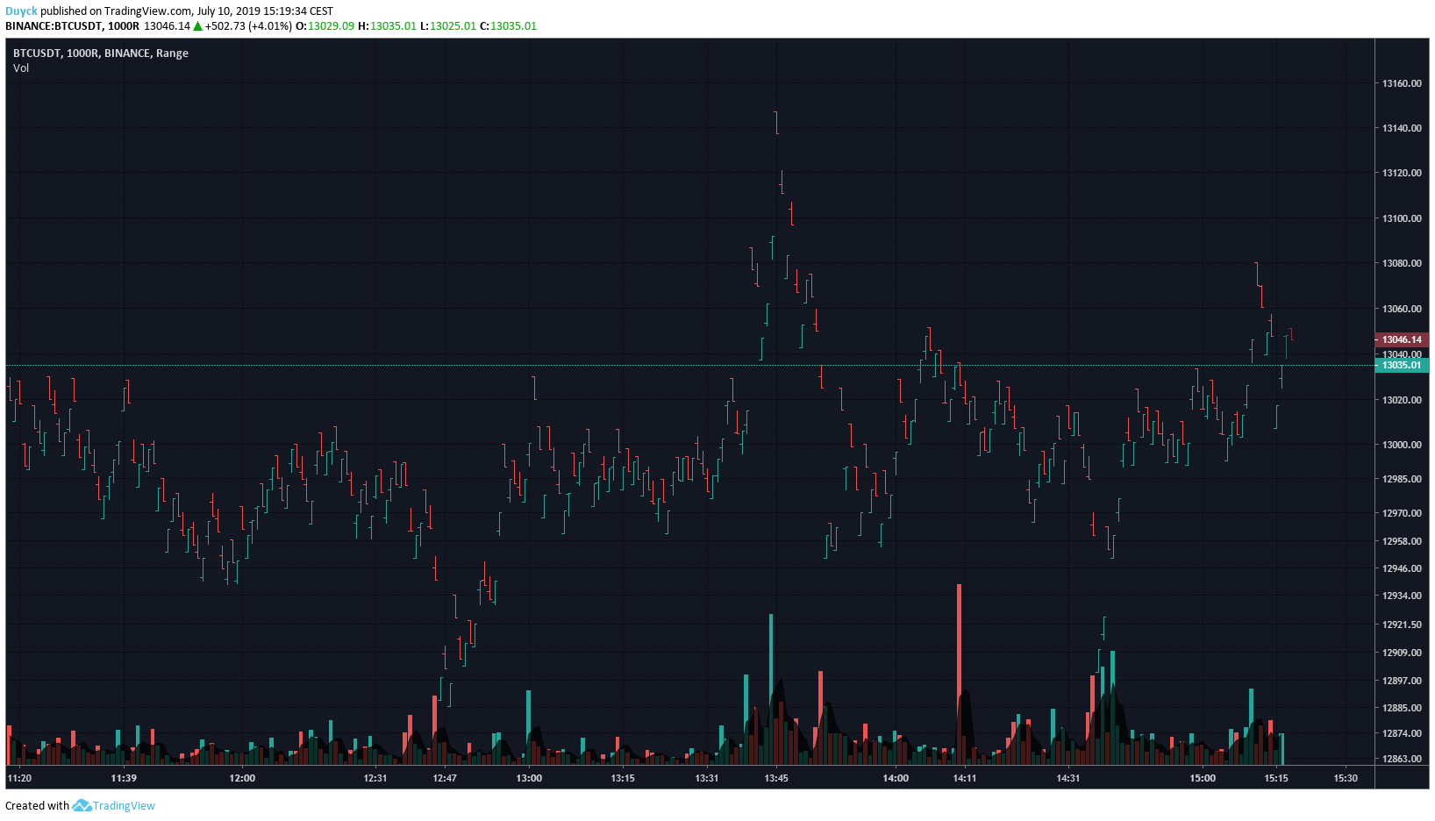The width and height of the screenshot is (1435, 821).
Task: Click the 14:00 time axis label
Action: point(896,778)
